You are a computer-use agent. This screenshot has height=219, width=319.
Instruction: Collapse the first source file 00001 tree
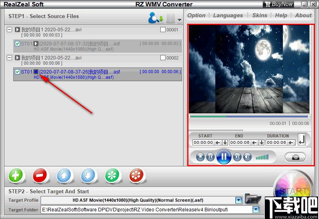point(9,29)
